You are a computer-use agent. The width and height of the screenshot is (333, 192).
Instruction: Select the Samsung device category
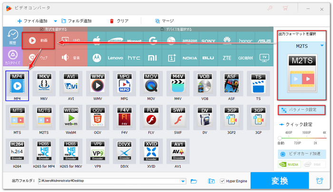coord(115,40)
